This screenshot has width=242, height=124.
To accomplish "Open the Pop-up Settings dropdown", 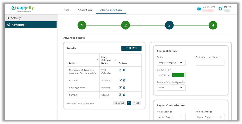I will (x=210, y=117).
